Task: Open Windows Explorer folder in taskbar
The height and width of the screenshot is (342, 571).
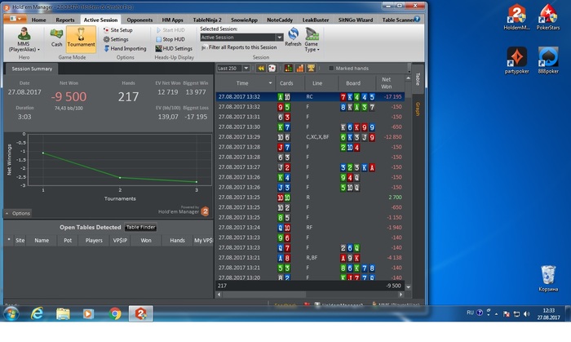Action: [63, 313]
